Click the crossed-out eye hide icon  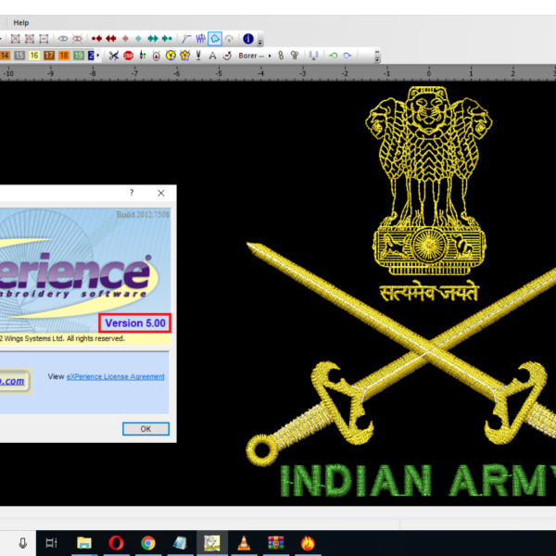tap(78, 39)
